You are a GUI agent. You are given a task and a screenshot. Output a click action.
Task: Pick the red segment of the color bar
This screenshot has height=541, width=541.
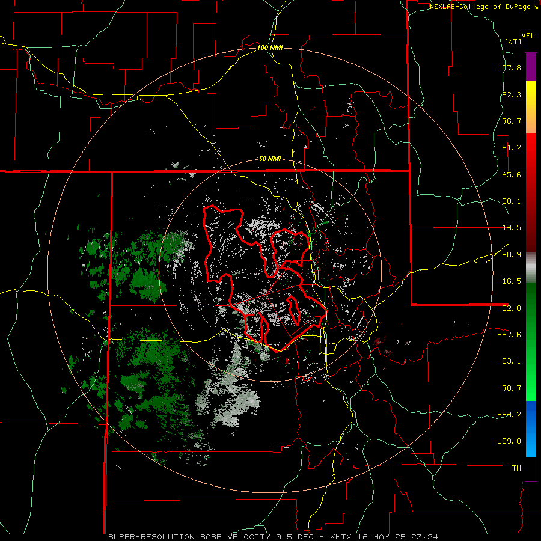click(531, 192)
